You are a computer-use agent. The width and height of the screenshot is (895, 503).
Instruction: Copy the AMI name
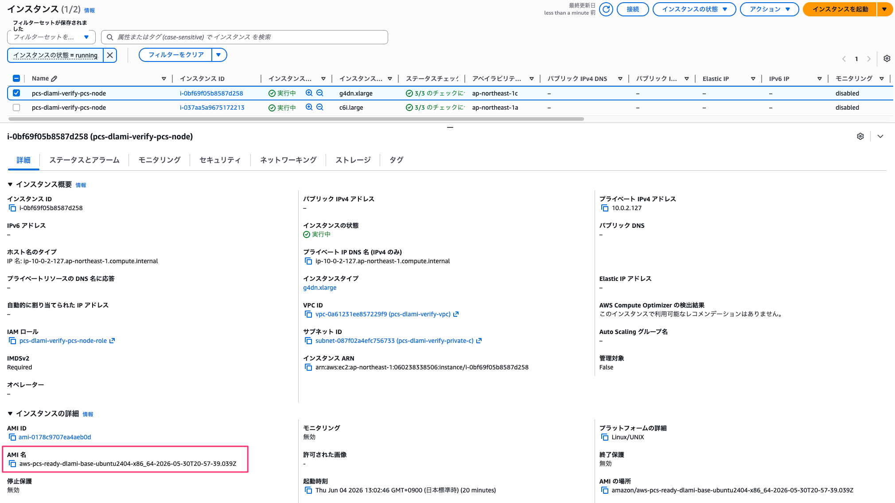point(12,464)
